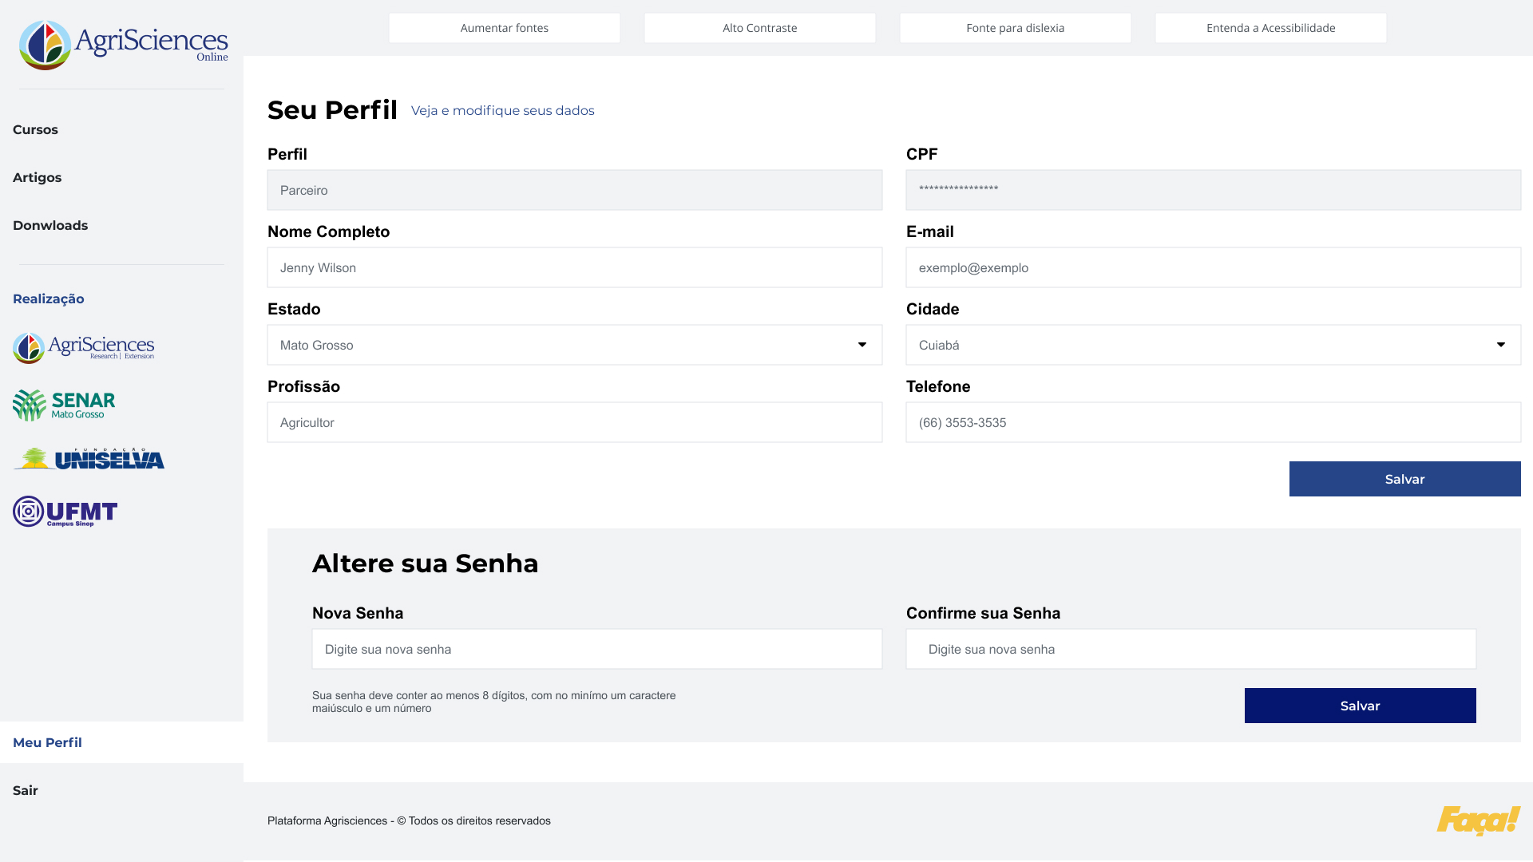
Task: Click Entenda a Acessibilidade button
Action: click(x=1270, y=28)
